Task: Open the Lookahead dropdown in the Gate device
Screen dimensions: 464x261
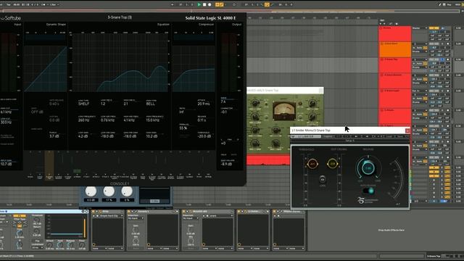Action: click(37, 247)
